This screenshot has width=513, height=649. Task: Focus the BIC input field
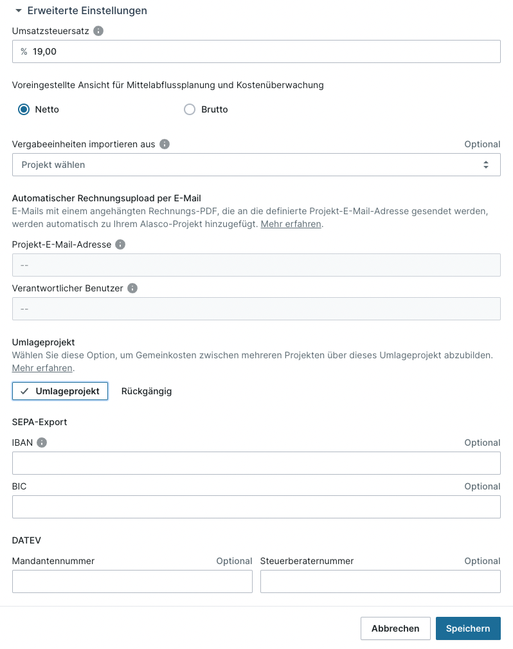[256, 507]
